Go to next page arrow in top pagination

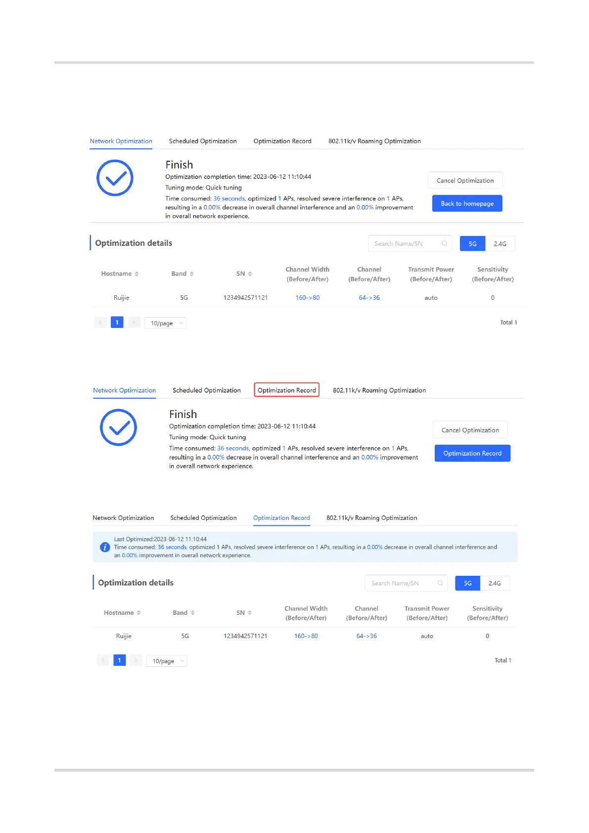pos(134,323)
